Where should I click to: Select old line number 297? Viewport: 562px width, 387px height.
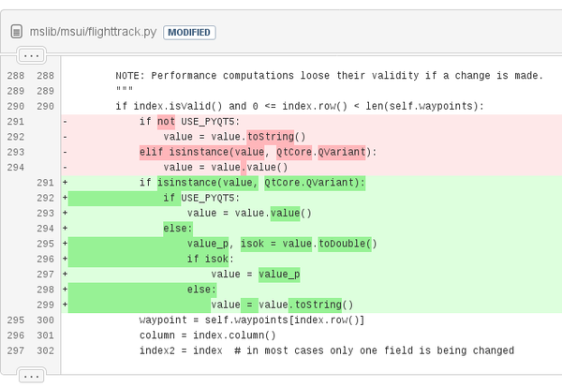coord(16,350)
